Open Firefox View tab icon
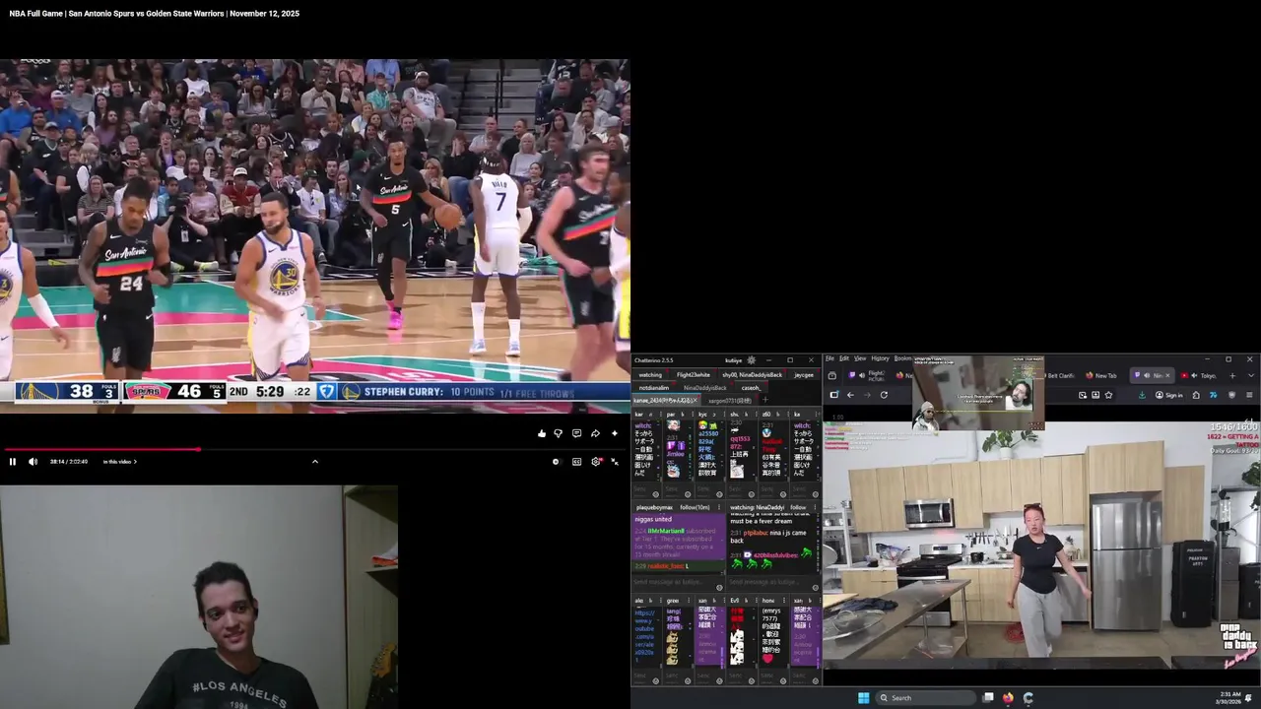The height and width of the screenshot is (709, 1261). pos(832,375)
